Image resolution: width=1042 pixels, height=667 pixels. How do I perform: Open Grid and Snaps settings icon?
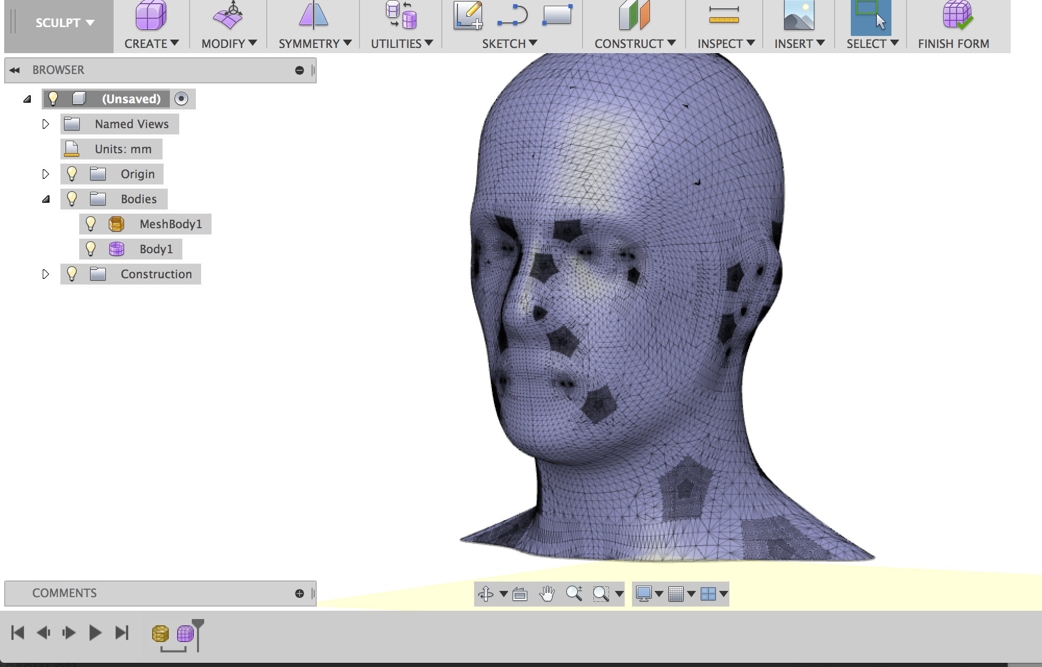click(676, 594)
